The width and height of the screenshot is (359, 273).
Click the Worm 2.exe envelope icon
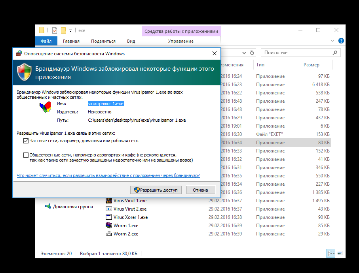click(109, 234)
